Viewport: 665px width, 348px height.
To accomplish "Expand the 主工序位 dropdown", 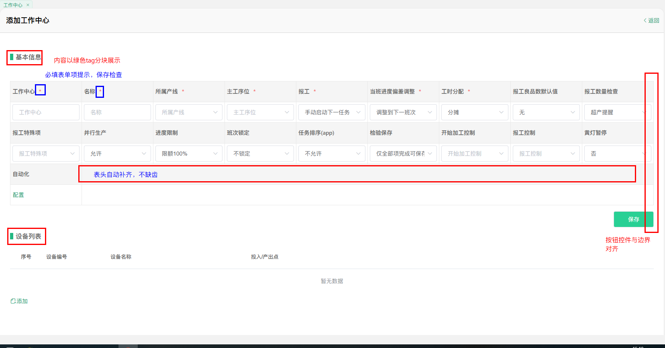I will (x=260, y=112).
